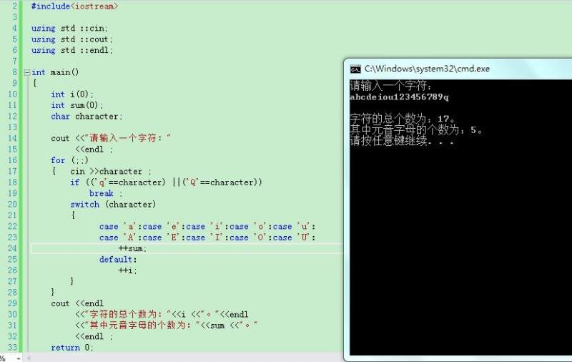Click the 'using std ::cout;' line
The image size is (572, 362).
72,39
